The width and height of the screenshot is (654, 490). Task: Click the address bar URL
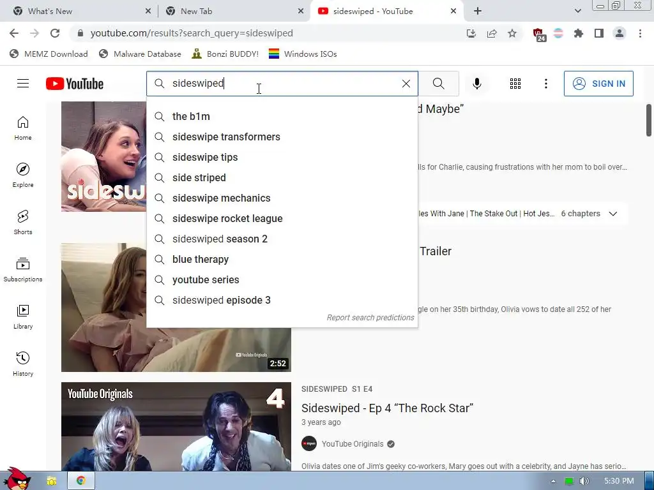coord(192,33)
